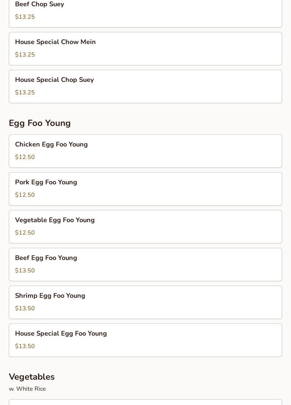Viewport: 291px width, 405px height.
Task: Select Pork Egg Foo Young dish
Action: click(46, 182)
